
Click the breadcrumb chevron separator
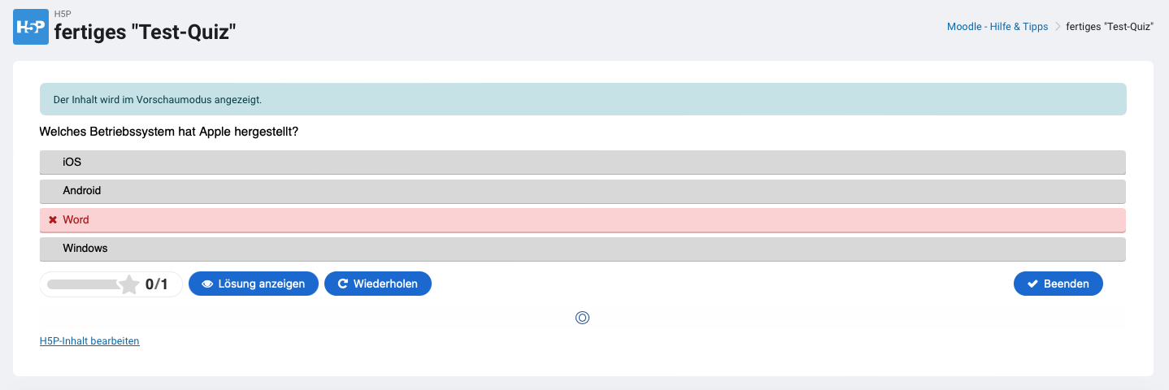[1058, 27]
